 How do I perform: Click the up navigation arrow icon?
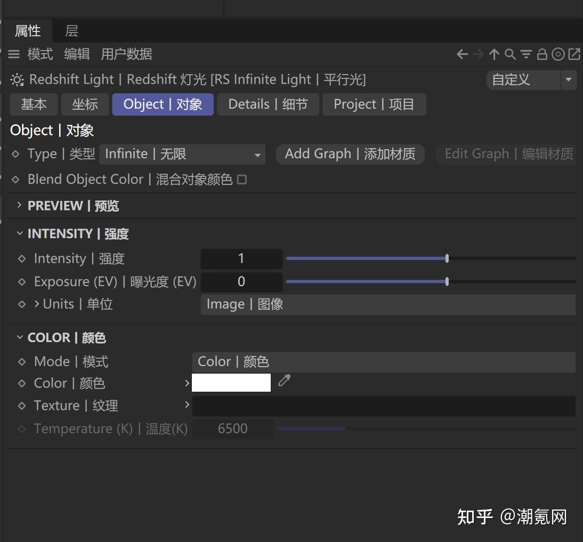493,54
